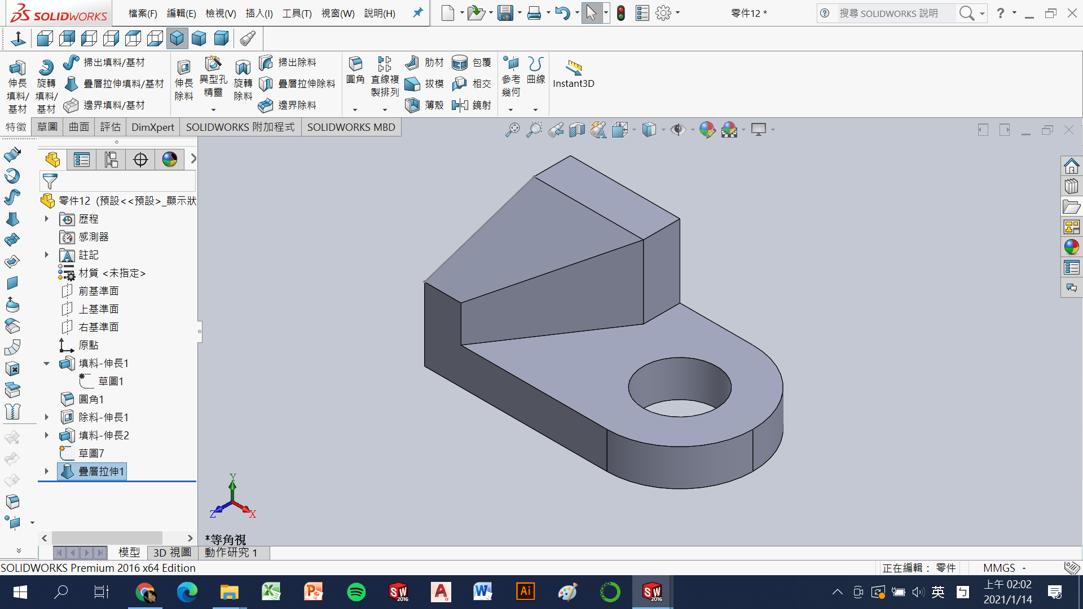This screenshot has width=1083, height=609.
Task: Switch to the 動作研究 1 tab
Action: coord(231,553)
